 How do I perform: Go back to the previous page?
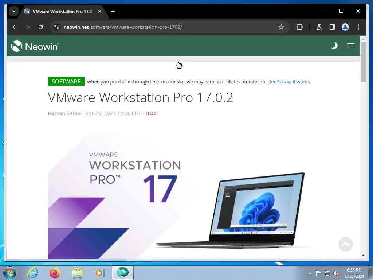coord(15,27)
